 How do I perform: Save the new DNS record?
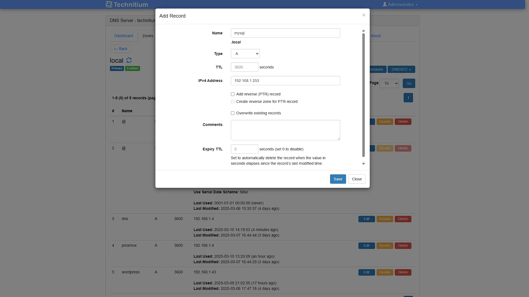(x=338, y=179)
